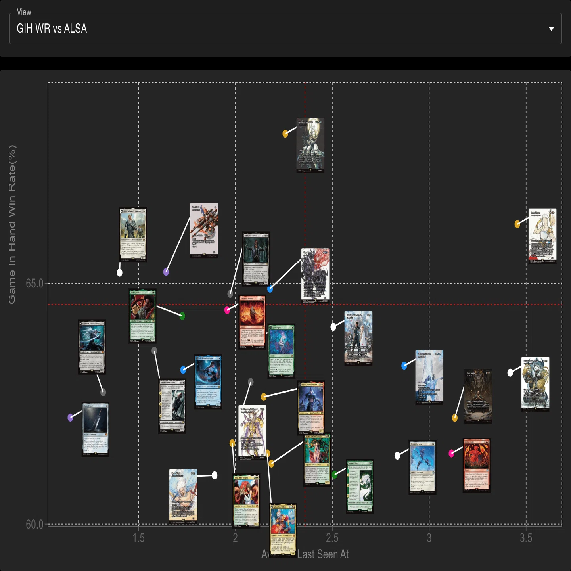Click the green data point beside Summon: Fenrir
This screenshot has width=571, height=571.
335,474
